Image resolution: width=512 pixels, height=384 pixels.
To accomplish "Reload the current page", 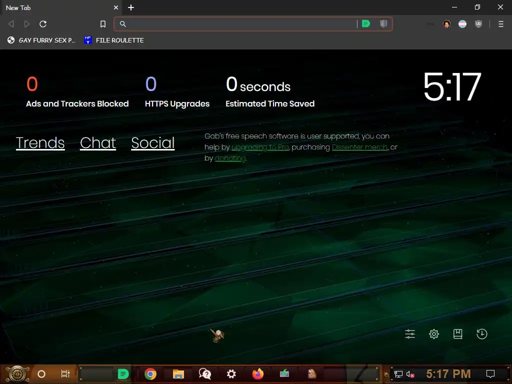I will click(43, 24).
